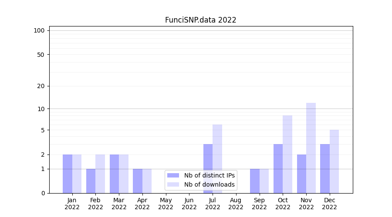Select the 'Nb of downloads' legend label
The image size is (392, 217).
point(209,184)
